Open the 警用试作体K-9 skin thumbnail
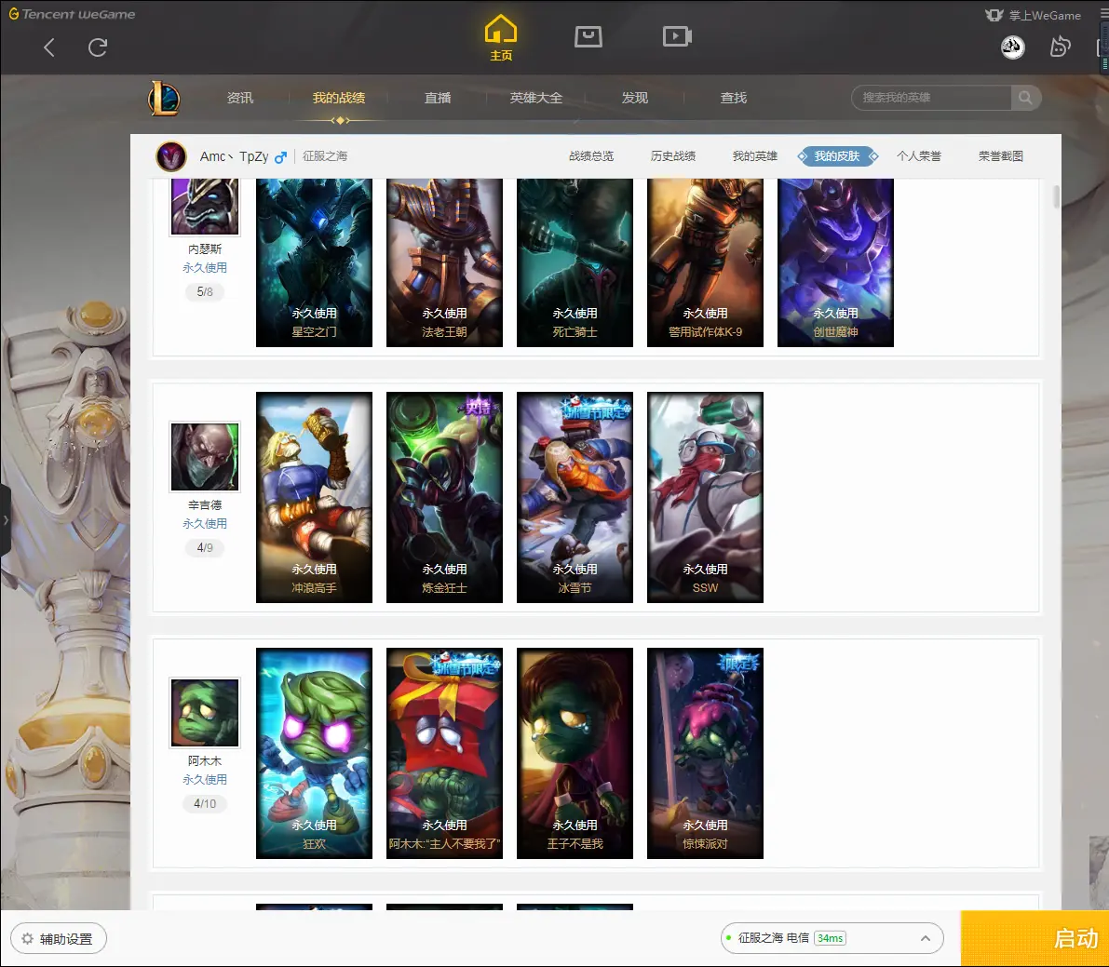 (705, 262)
